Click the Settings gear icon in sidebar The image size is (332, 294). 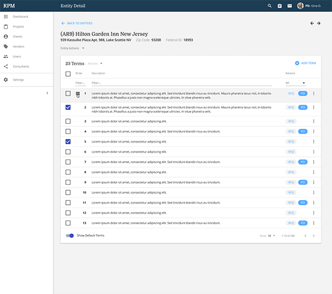click(6, 79)
